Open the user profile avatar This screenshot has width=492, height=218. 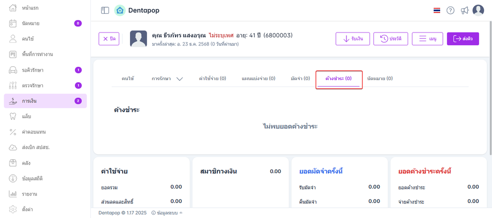pos(478,10)
